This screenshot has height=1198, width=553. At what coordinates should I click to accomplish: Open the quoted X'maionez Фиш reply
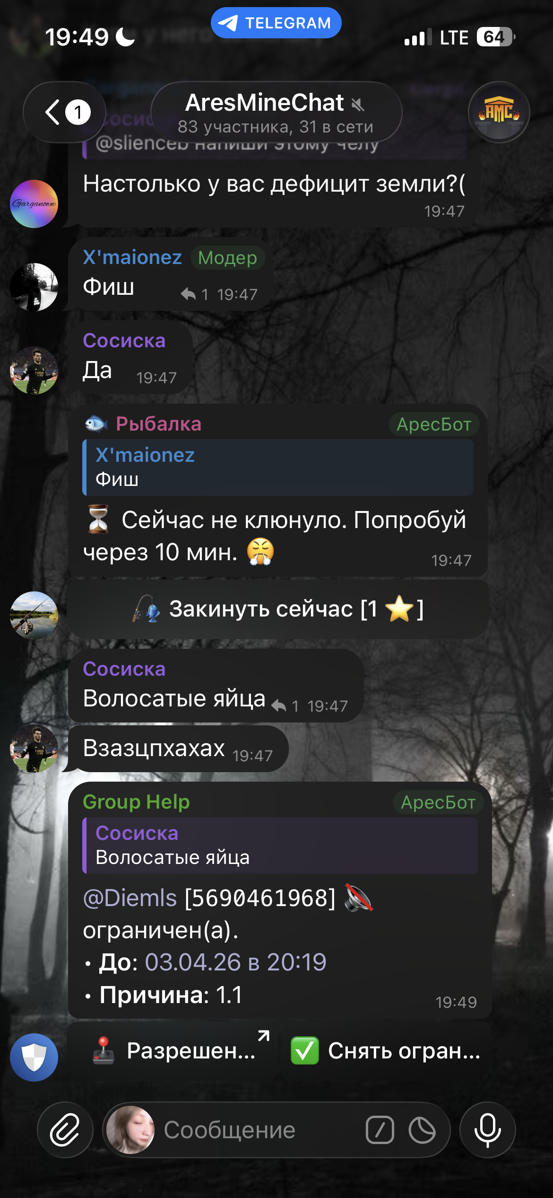click(x=278, y=467)
